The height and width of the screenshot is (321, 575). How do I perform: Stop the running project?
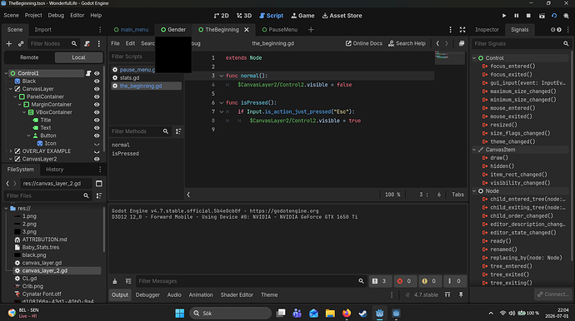point(528,16)
